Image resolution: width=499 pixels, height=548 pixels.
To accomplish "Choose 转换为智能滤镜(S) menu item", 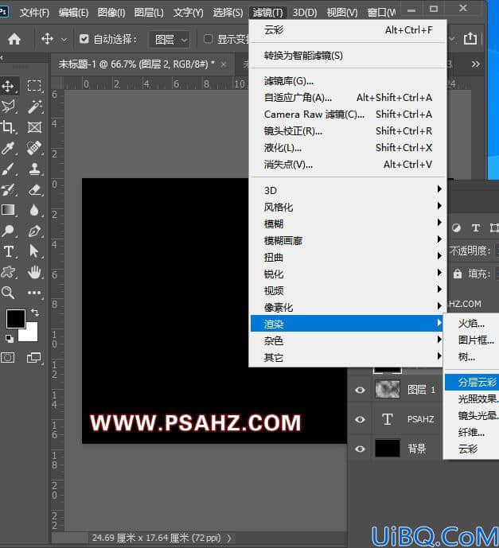I will point(348,56).
